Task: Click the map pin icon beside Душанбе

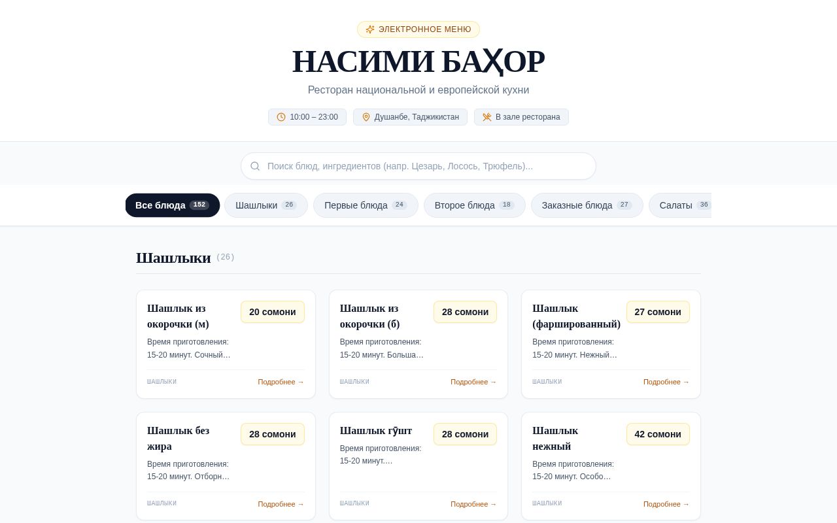Action: tap(366, 117)
